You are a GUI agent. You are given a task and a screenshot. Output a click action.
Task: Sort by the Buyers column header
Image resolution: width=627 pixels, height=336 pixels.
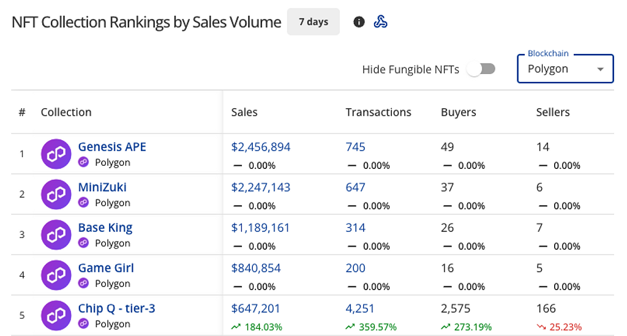(x=458, y=112)
